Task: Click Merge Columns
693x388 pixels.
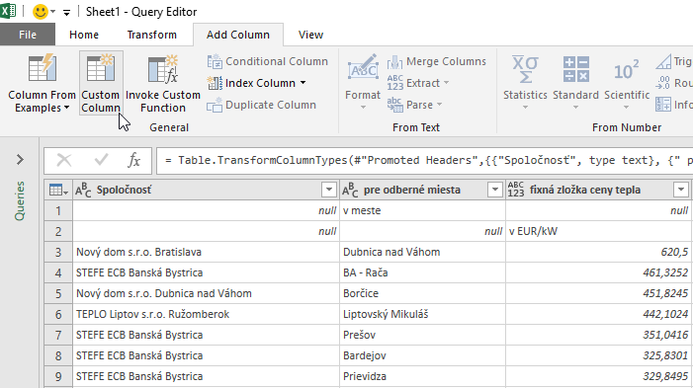Action: click(x=437, y=61)
